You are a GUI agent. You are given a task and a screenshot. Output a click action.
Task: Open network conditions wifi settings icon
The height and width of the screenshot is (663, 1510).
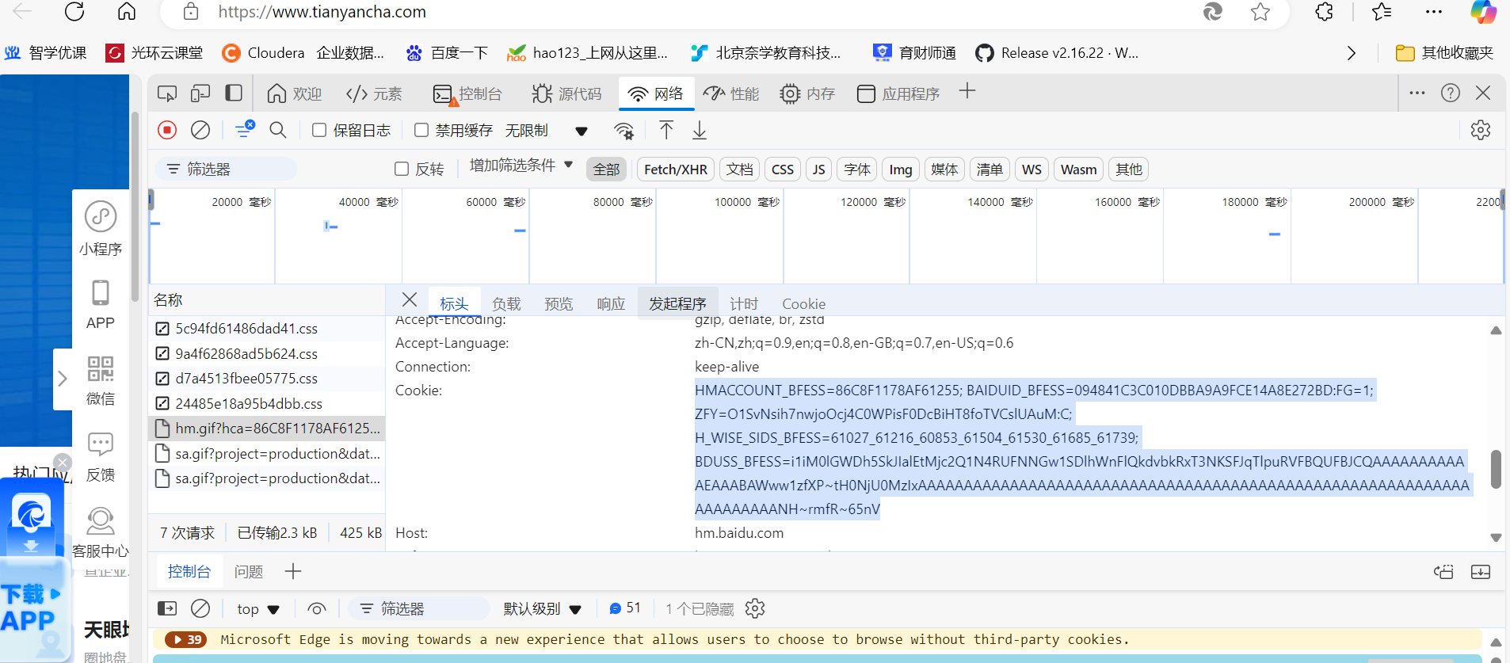624,131
